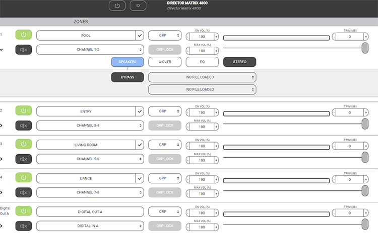The image size is (378, 234).
Task: Toggle the LIVING ROOM zone power icon
Action: tap(24, 145)
